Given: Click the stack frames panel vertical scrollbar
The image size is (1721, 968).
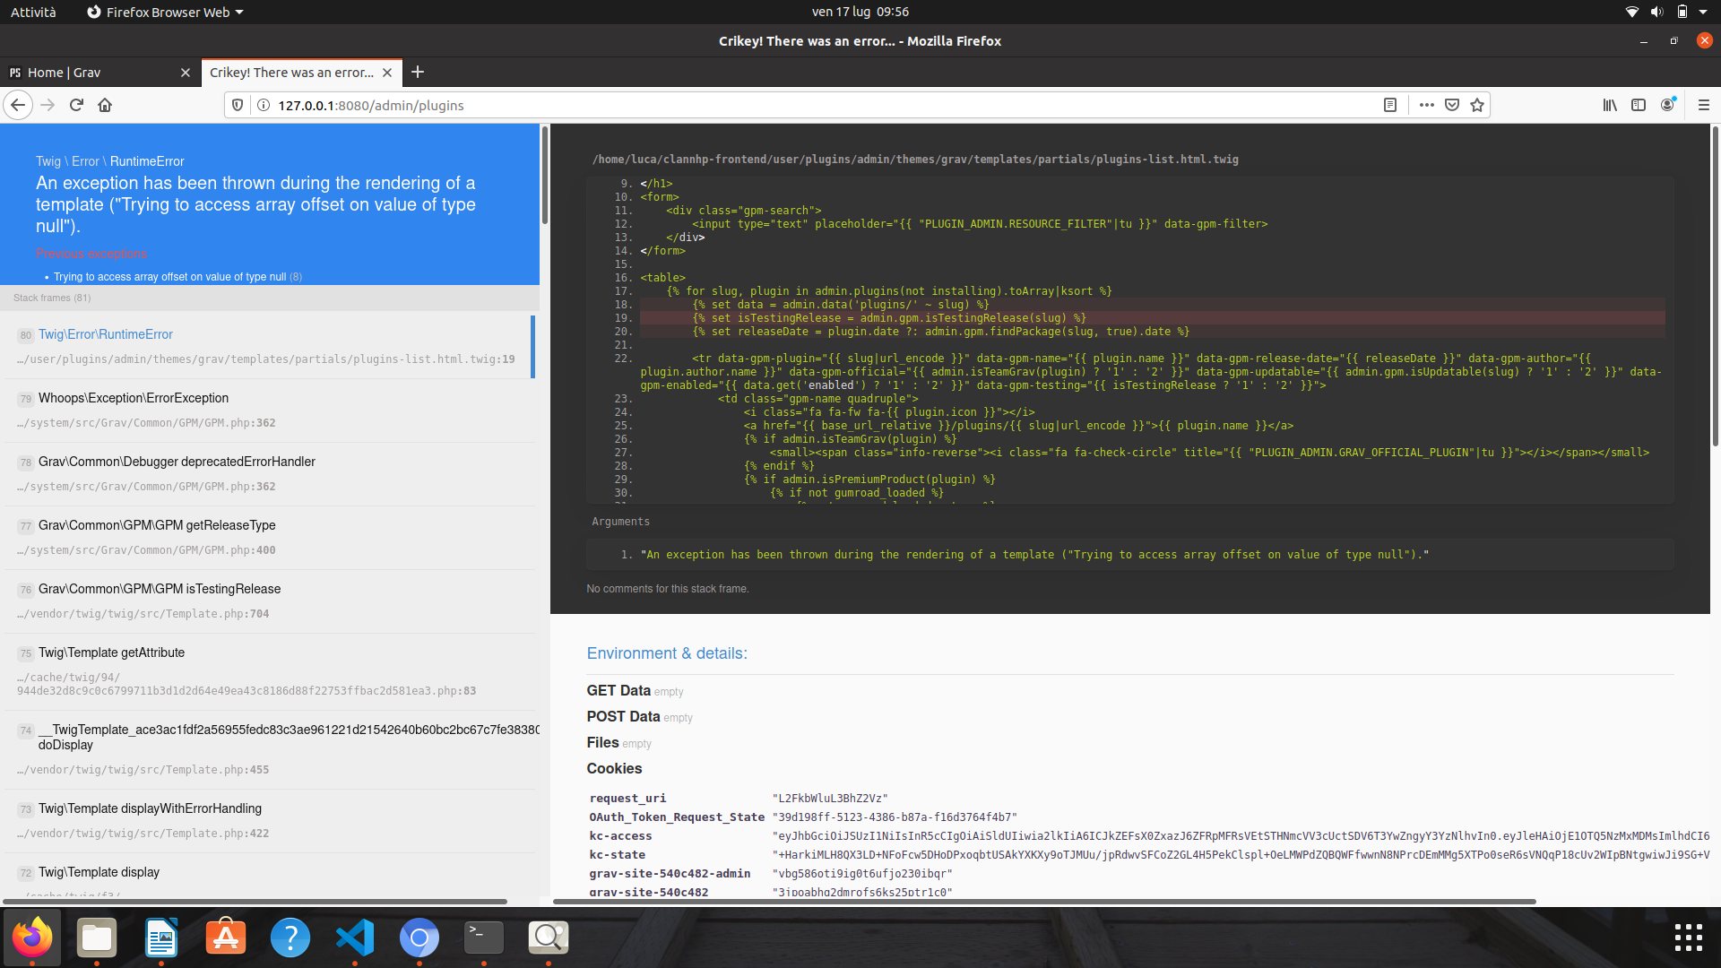Looking at the screenshot, I should pyautogui.click(x=544, y=175).
